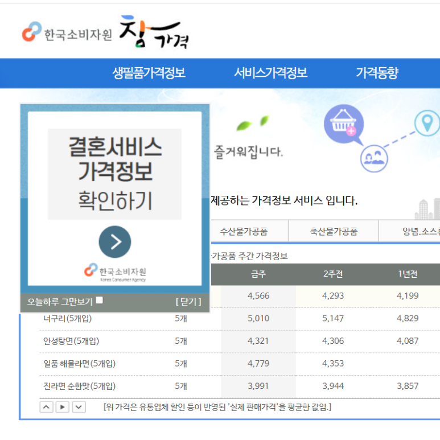
Task: Click the 2주전 column header
Action: (x=333, y=274)
